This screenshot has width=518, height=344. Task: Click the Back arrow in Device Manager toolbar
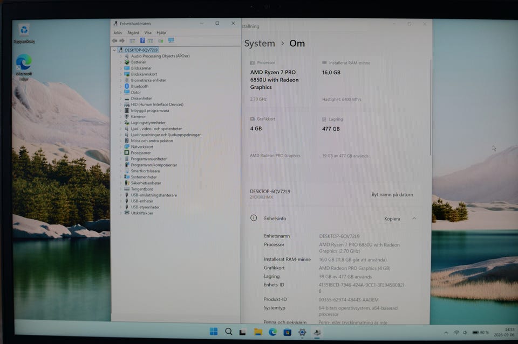click(x=114, y=40)
